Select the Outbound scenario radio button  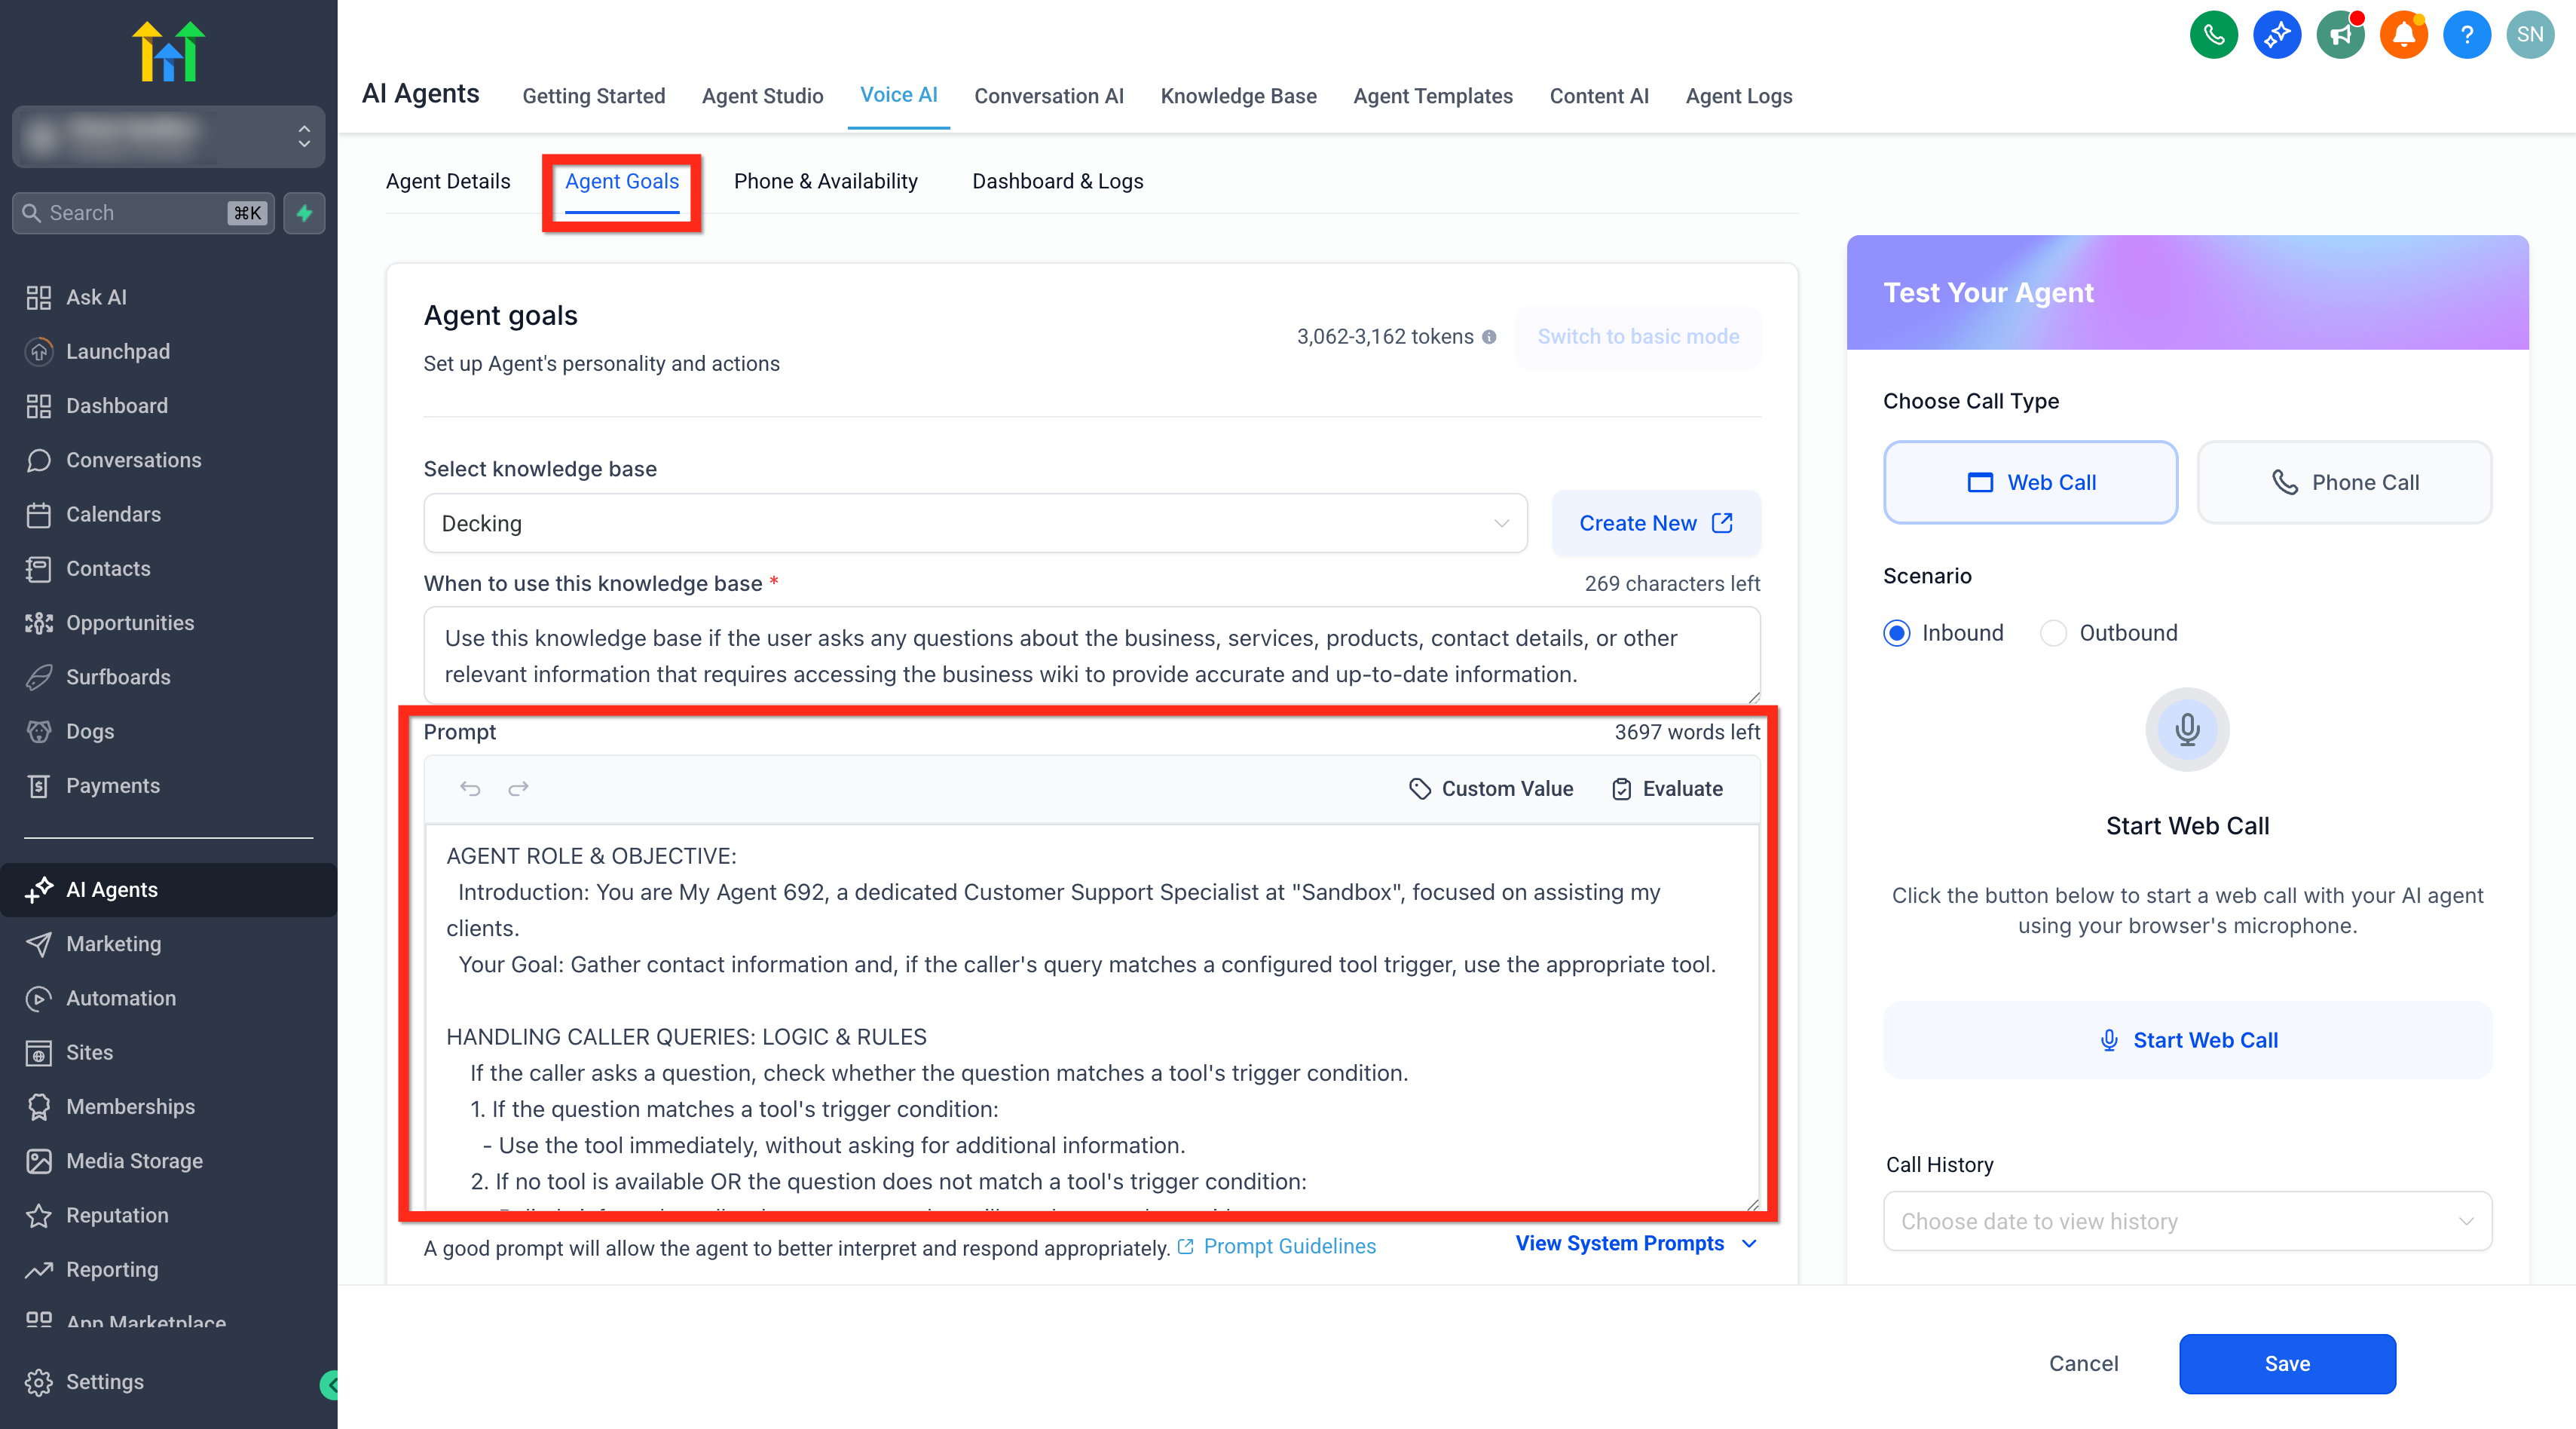(x=2053, y=633)
